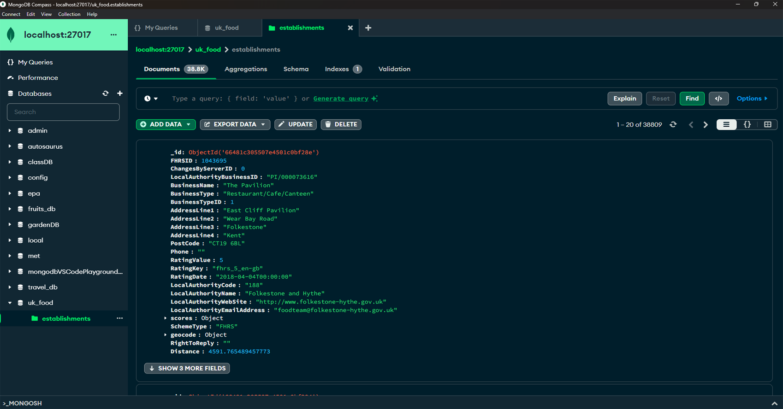
Task: Switch to table view of documents
Action: point(768,124)
